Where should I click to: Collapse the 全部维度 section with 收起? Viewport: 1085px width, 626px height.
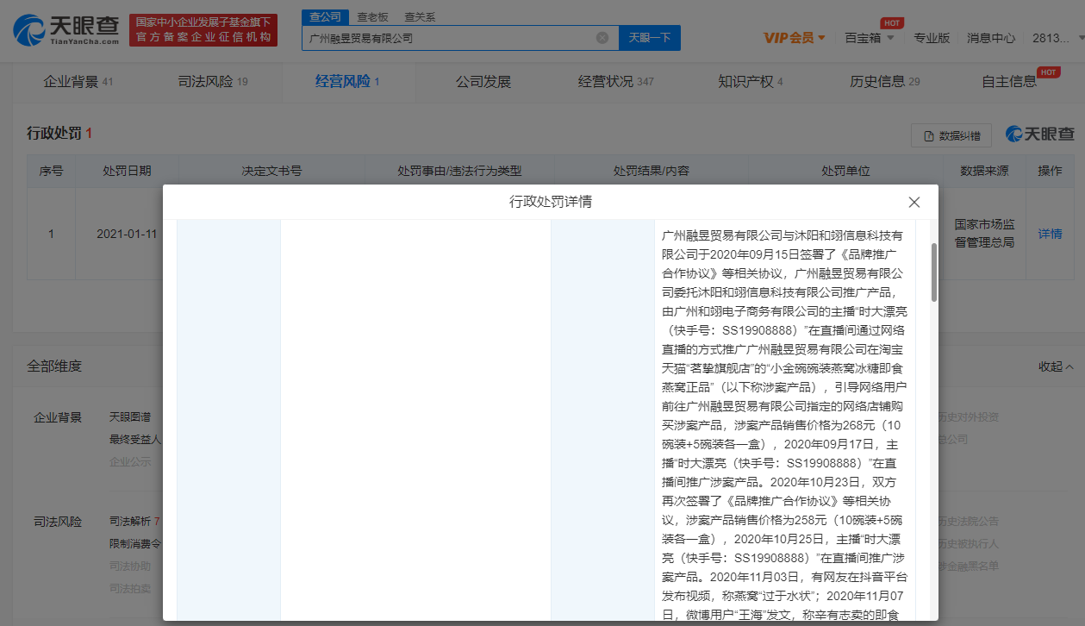(1056, 366)
